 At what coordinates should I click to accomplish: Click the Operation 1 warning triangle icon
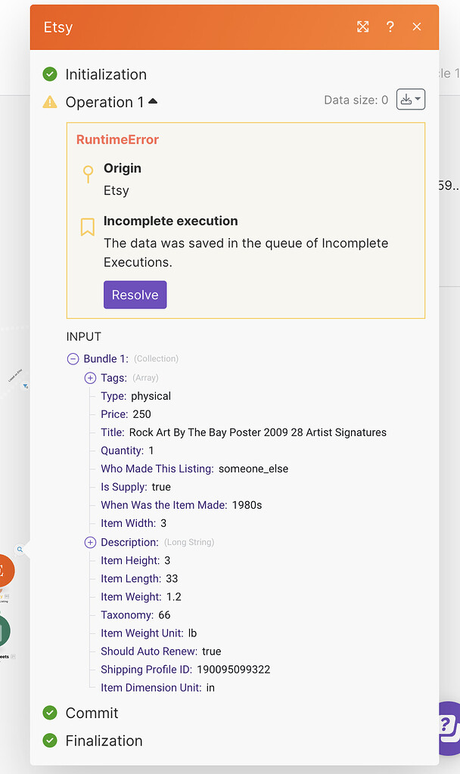tap(50, 102)
